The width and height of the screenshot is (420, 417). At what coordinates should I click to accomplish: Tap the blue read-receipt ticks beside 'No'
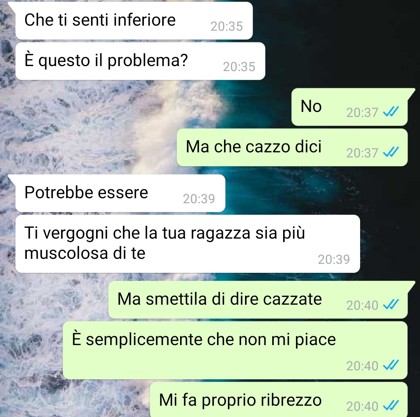(391, 112)
